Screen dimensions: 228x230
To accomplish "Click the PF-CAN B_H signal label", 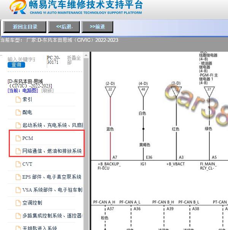I will [x=163, y=202].
